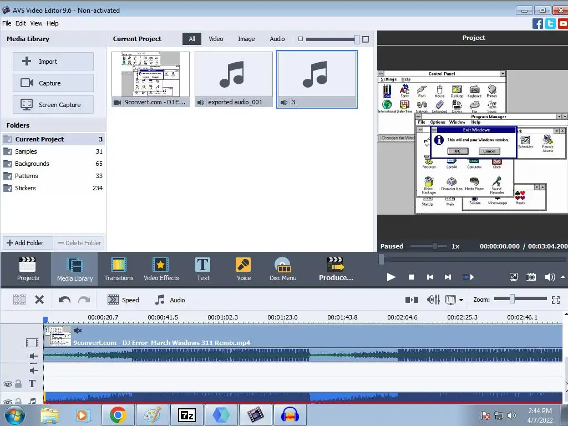568x426 pixels.
Task: Click Delete Folder button
Action: point(79,243)
